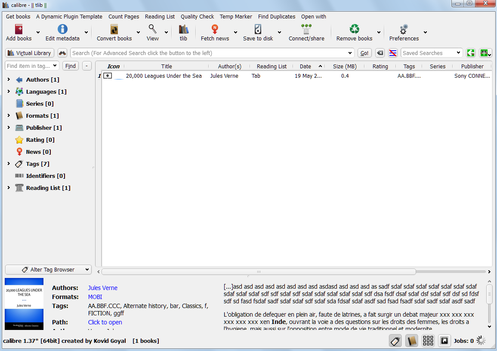Viewport: 497px width, 351px height.
Task: Open Count Pages menu
Action: click(x=123, y=16)
